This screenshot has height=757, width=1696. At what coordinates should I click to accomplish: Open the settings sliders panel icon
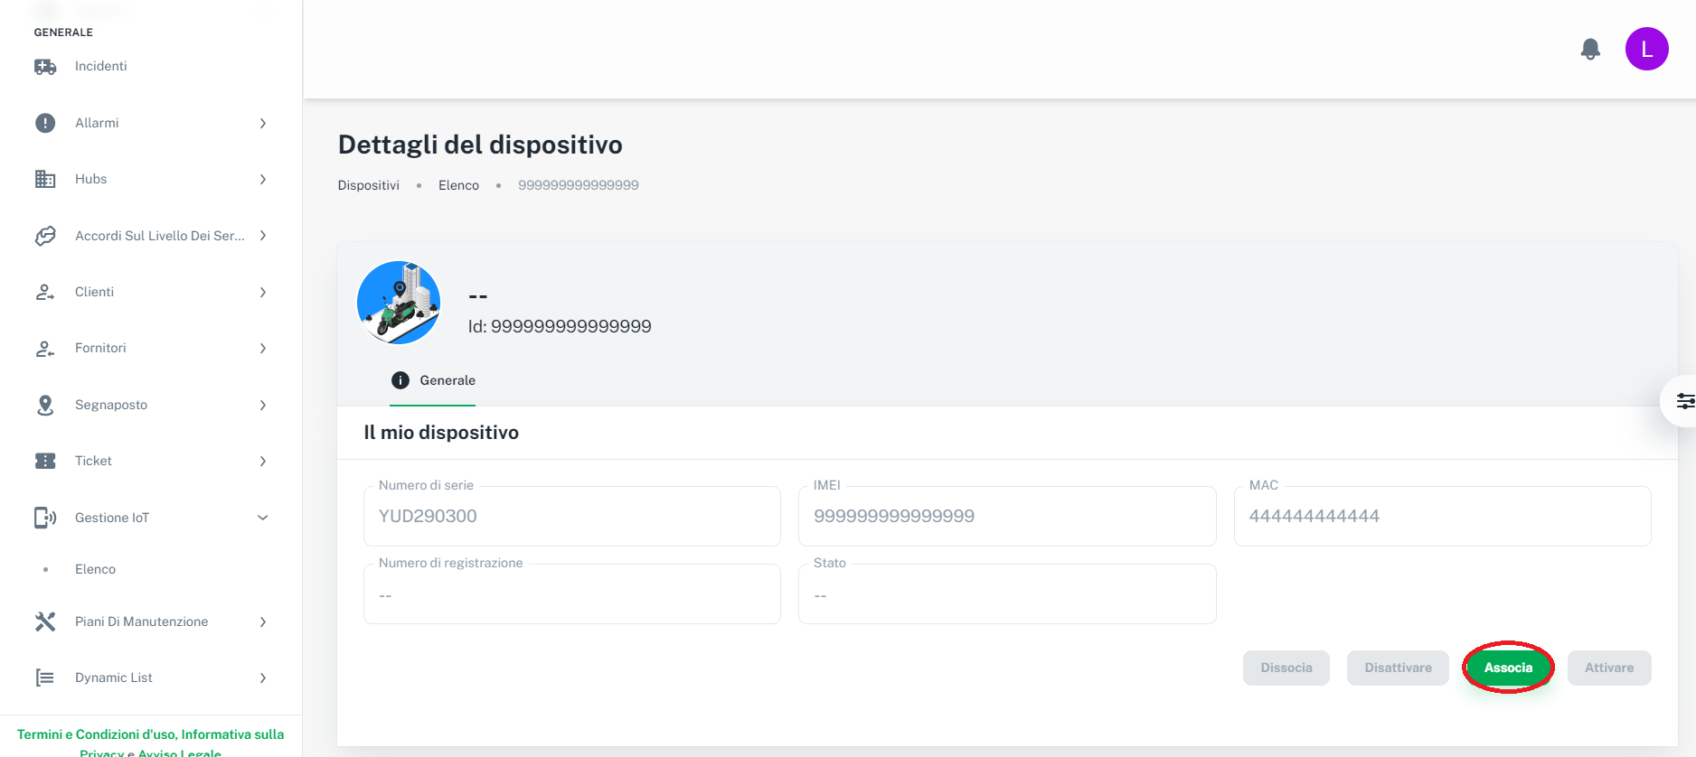tap(1684, 401)
